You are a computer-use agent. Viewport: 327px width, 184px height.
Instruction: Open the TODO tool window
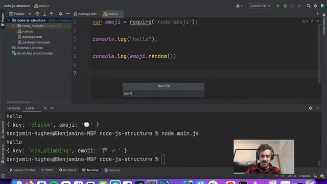pyautogui.click(x=47, y=170)
